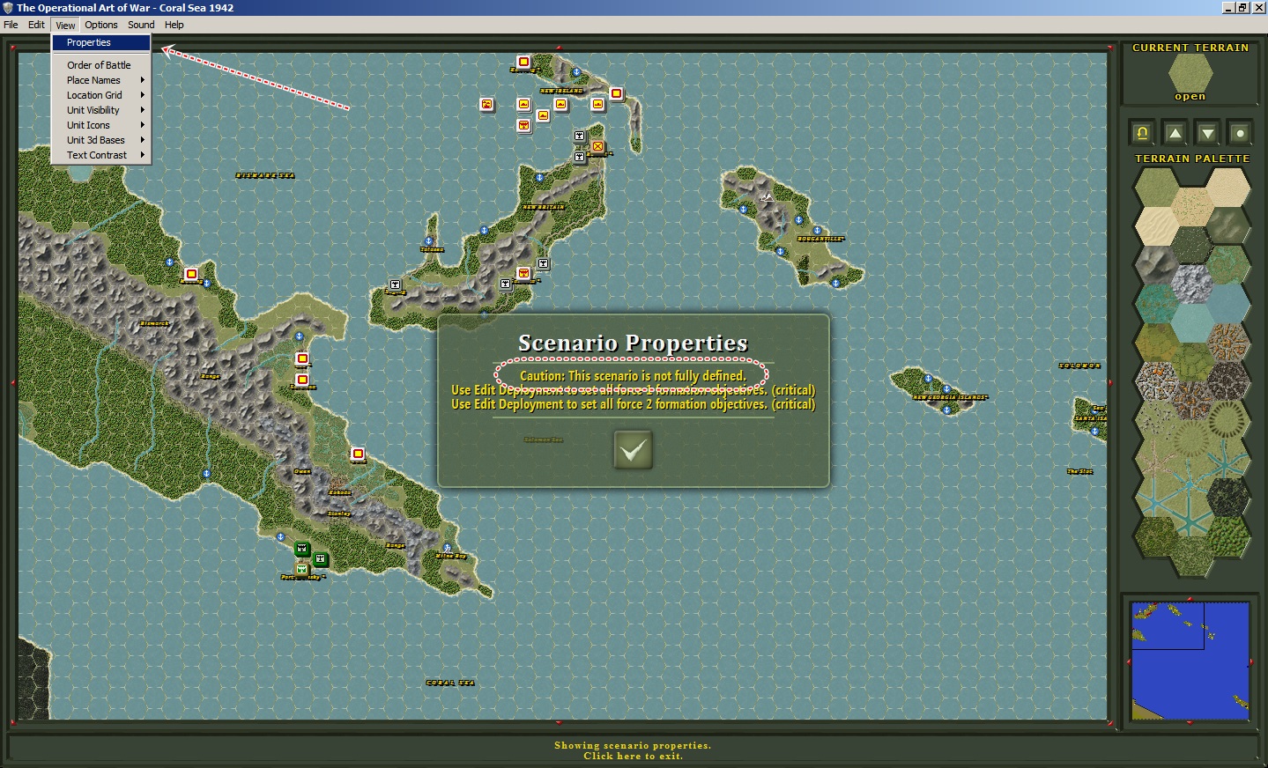This screenshot has height=768, width=1268.
Task: Open the File menu
Action: tap(11, 25)
